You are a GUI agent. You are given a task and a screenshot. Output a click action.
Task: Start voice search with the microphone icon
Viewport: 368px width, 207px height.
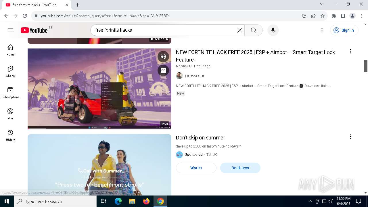point(273,30)
